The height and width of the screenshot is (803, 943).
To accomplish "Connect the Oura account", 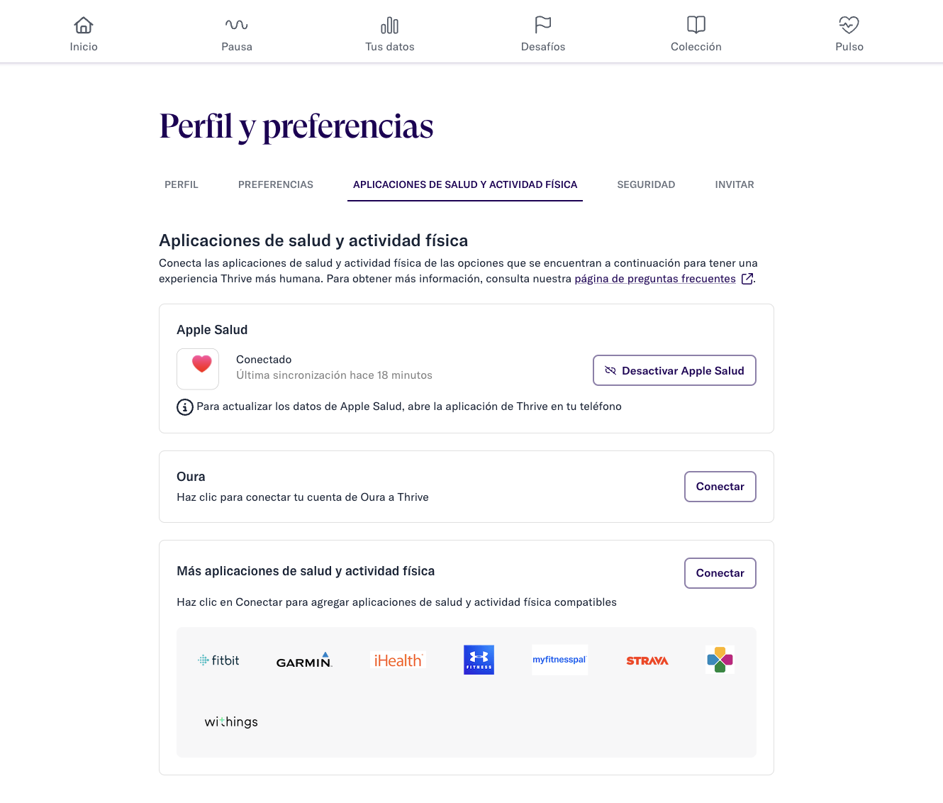I will [720, 487].
